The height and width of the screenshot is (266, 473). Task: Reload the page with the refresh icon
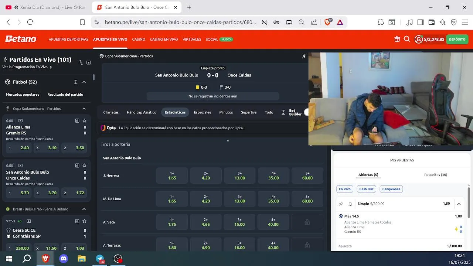[x=30, y=22]
